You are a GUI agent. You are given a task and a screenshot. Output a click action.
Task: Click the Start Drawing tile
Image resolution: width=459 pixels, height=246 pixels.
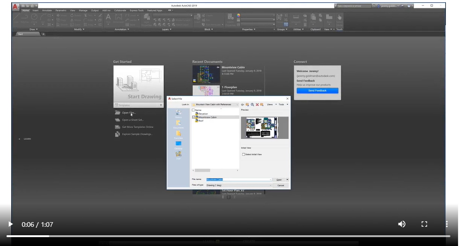click(x=139, y=84)
